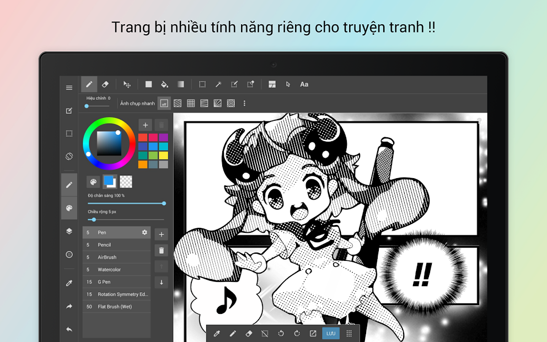Select the Watercolor brush from the brush list

(x=110, y=269)
